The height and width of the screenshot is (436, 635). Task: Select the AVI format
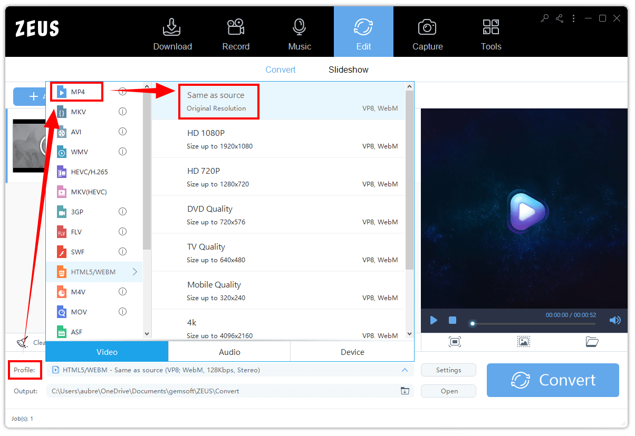(x=94, y=132)
